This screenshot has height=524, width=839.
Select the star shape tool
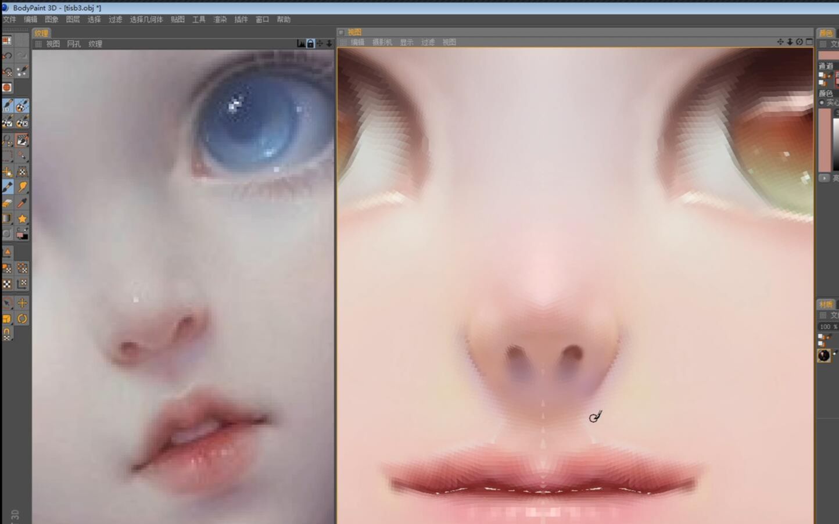point(22,218)
